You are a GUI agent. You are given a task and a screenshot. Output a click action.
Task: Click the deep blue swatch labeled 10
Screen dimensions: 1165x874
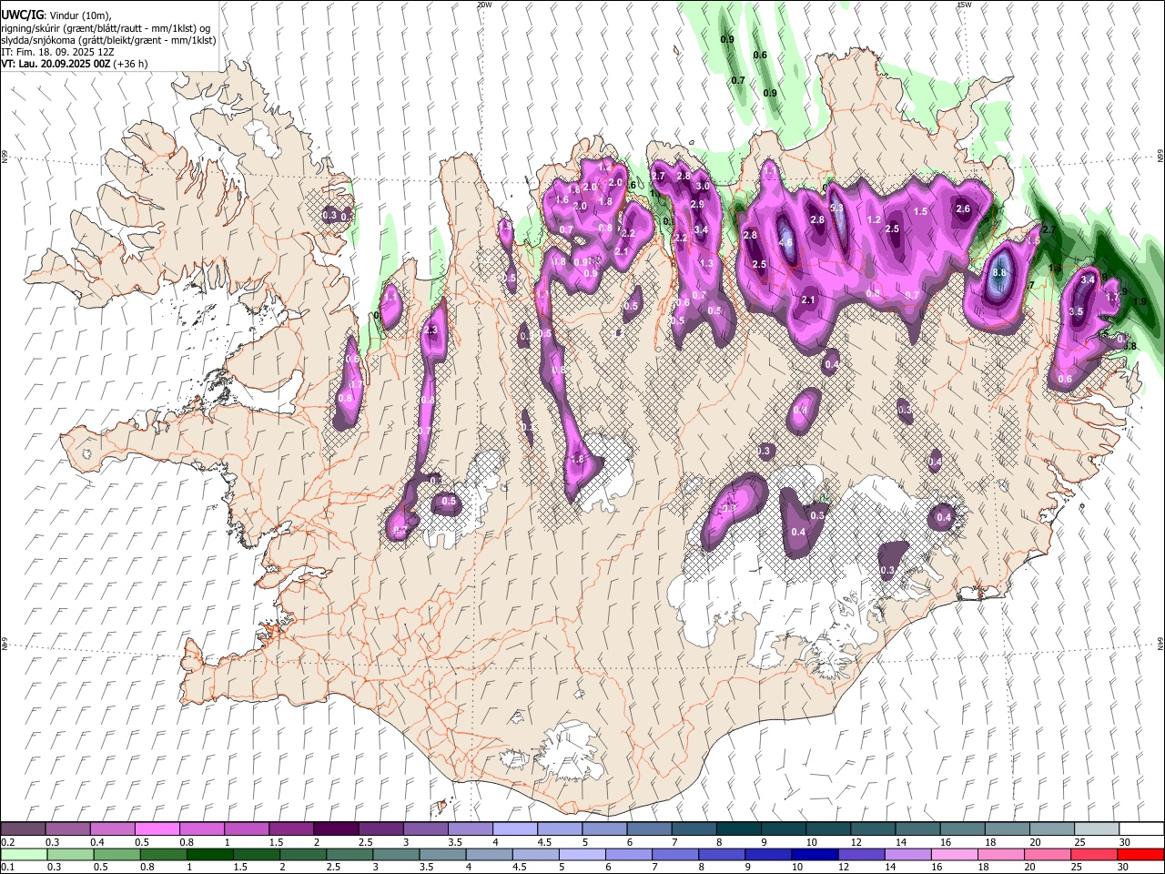[813, 854]
